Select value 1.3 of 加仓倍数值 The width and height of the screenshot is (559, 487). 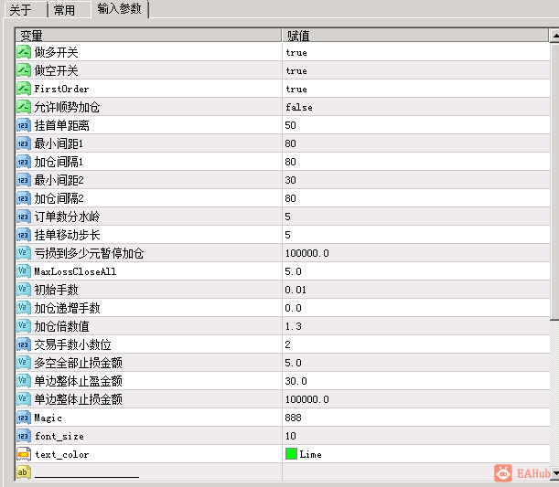(293, 326)
